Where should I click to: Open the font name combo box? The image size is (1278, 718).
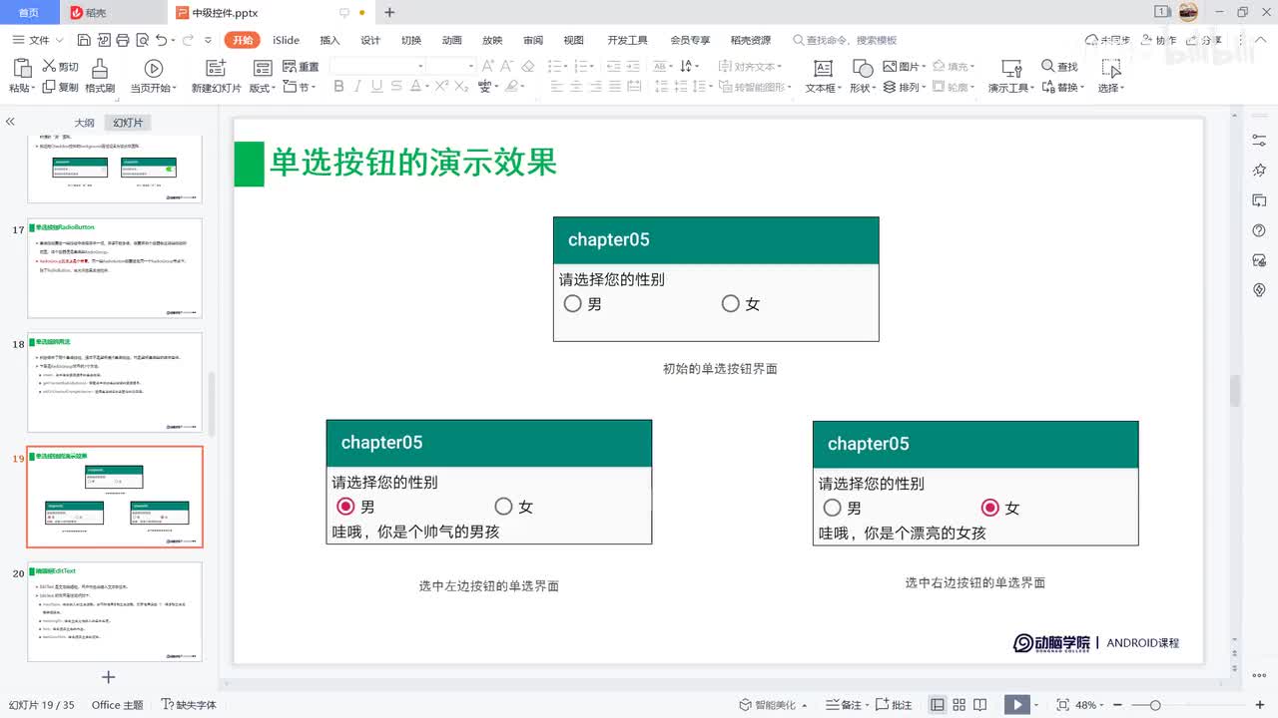[x=377, y=66]
